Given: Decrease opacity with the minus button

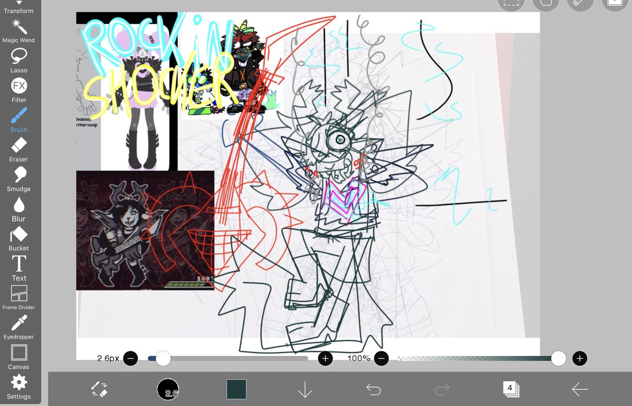Looking at the screenshot, I should [381, 359].
